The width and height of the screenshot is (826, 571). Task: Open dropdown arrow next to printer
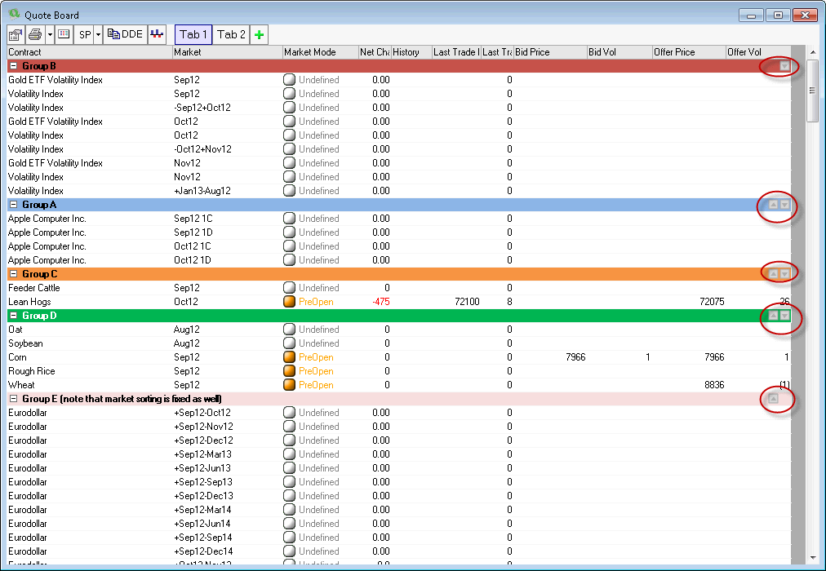(50, 34)
